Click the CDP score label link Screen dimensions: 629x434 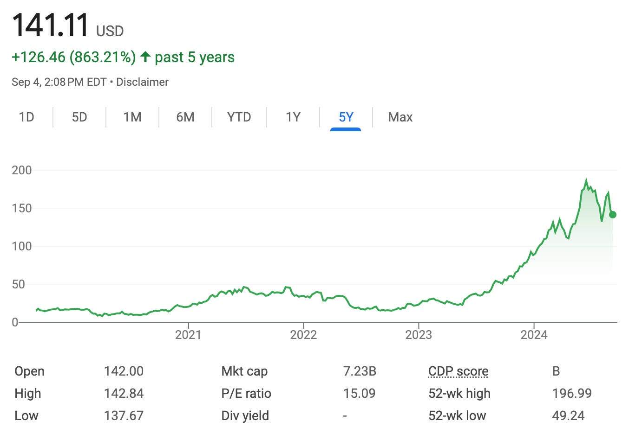point(458,371)
